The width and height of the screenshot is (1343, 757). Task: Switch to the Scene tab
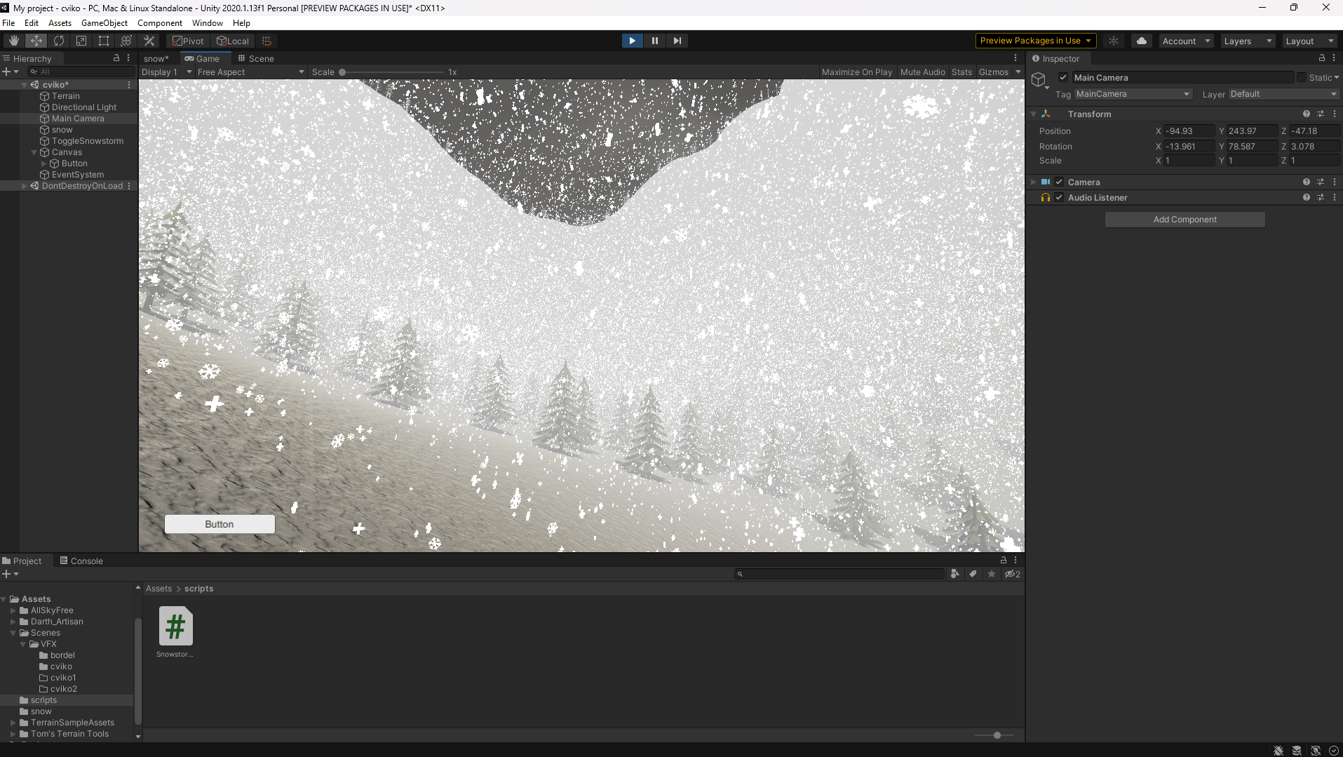(x=255, y=58)
